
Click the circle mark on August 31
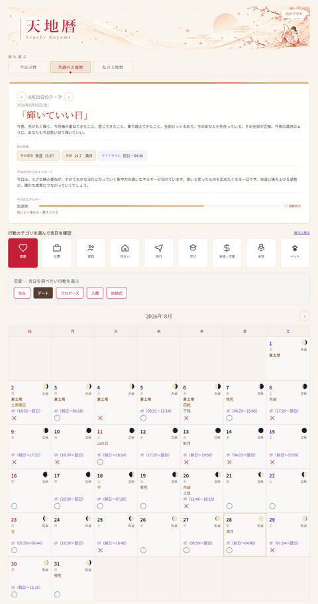[57, 594]
